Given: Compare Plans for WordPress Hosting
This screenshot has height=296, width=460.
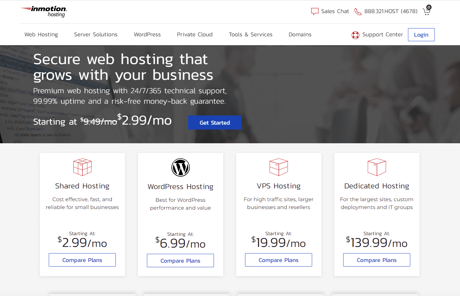Looking at the screenshot, I should [x=181, y=261].
